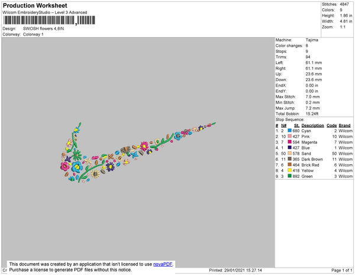Screen dimensions: 355x275
Task: Click the Magenta color swatch
Action: 289,142
